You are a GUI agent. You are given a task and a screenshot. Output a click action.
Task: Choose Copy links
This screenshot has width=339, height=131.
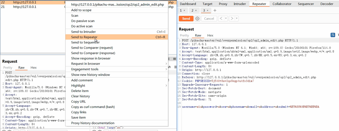click(117, 112)
